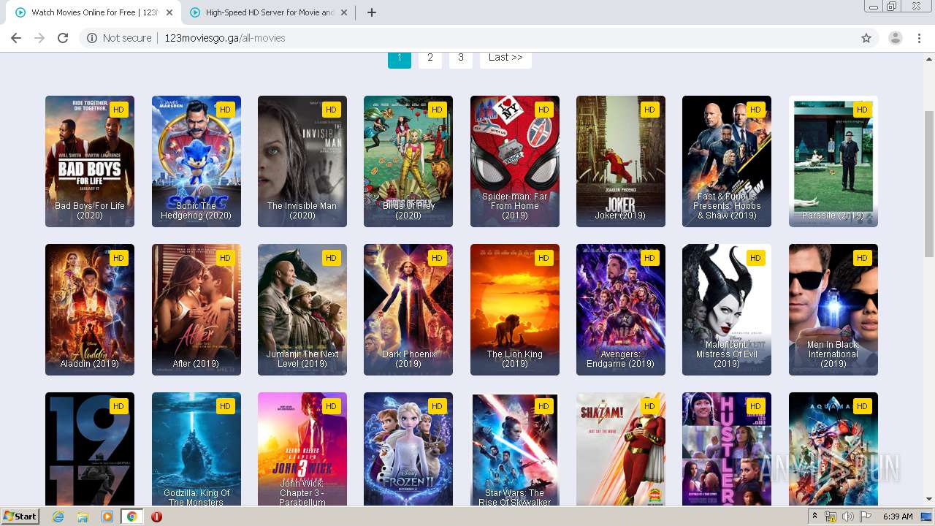Open Spider-man: Far From Home poster
Image resolution: width=935 pixels, height=526 pixels.
pos(515,161)
